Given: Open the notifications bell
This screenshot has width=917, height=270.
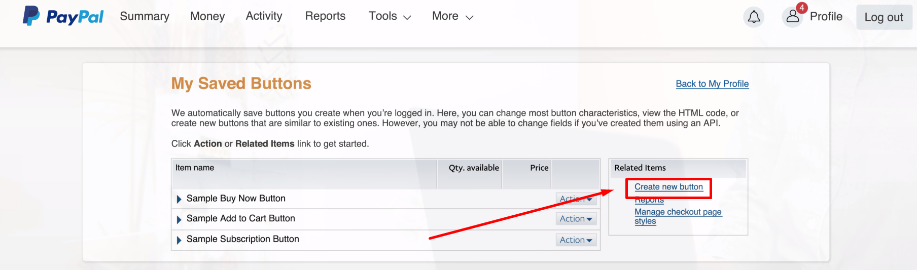Looking at the screenshot, I should tap(754, 17).
